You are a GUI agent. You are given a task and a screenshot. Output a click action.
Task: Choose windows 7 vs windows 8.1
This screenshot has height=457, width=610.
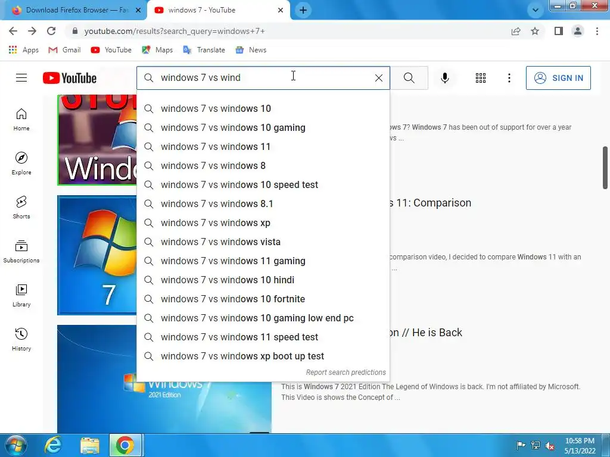click(263, 204)
